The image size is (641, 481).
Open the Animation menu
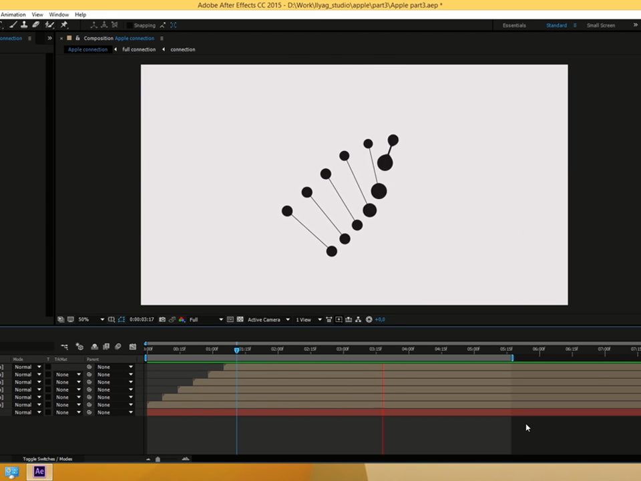click(13, 14)
